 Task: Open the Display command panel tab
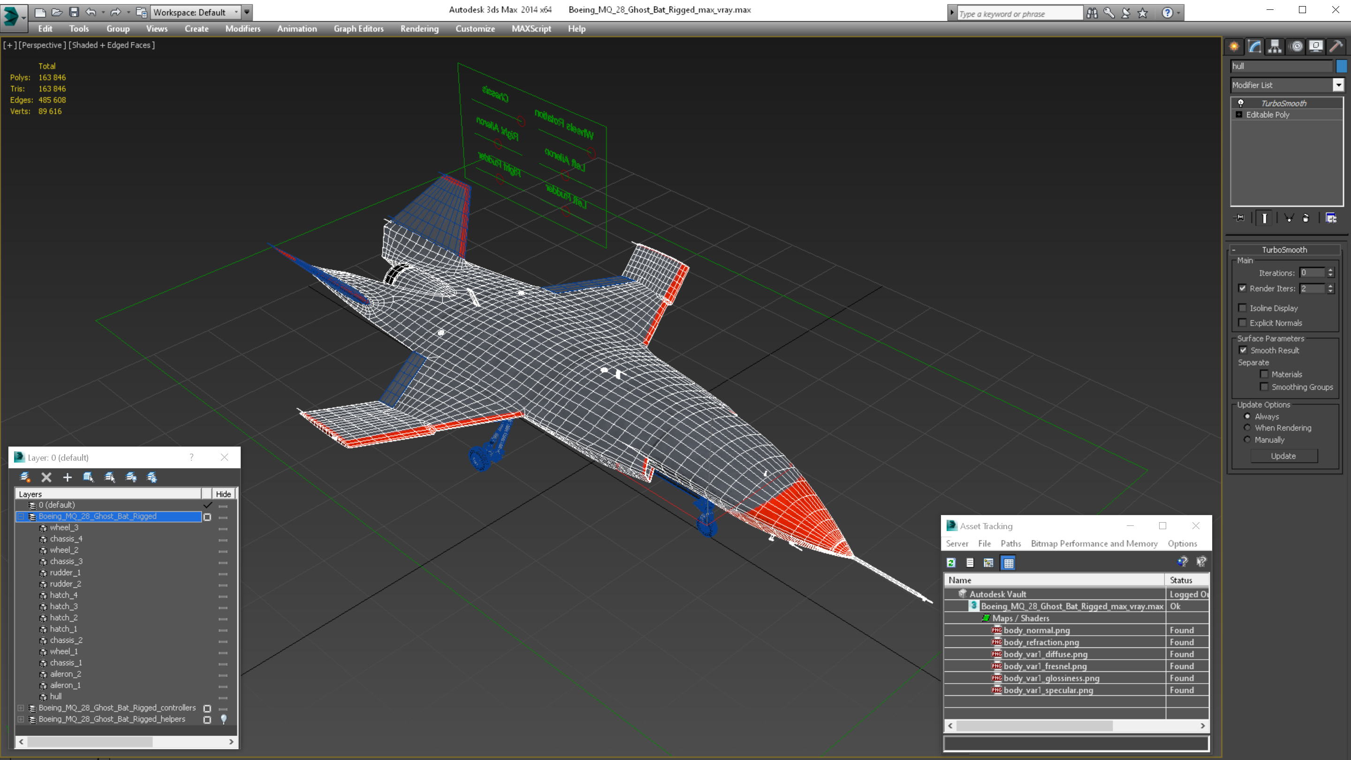pyautogui.click(x=1315, y=47)
